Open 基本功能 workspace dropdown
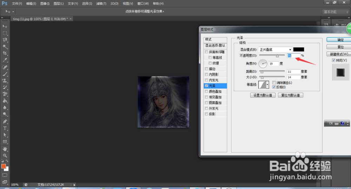The width and height of the screenshot is (351, 189). coord(336,12)
